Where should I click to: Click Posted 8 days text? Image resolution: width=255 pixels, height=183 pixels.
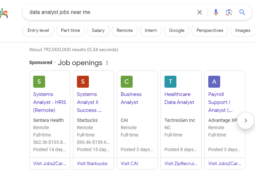coord(180,149)
